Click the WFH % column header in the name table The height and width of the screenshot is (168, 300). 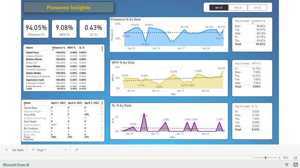(x=72, y=48)
